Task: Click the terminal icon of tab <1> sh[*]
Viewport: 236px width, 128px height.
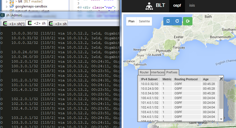Action: (x=5, y=24)
